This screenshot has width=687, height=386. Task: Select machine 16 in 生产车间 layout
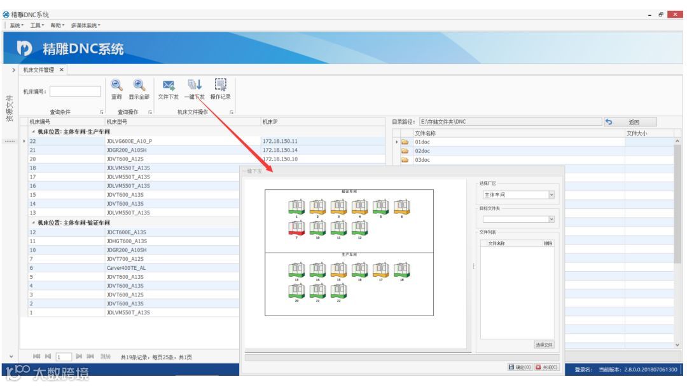pos(359,269)
